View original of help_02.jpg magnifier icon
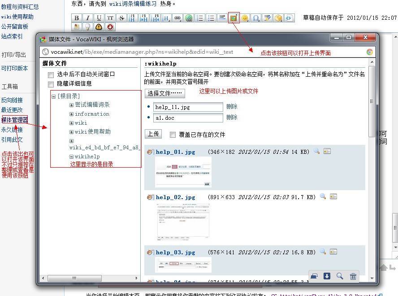This screenshot has height=296, width=398. [323, 196]
